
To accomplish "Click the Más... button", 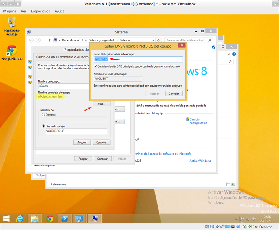I will tap(102, 104).
